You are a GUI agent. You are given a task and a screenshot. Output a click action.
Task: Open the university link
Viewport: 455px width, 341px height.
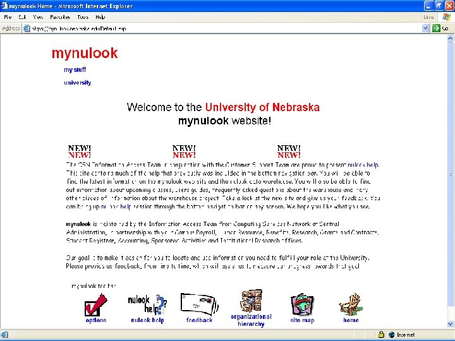pyautogui.click(x=78, y=83)
